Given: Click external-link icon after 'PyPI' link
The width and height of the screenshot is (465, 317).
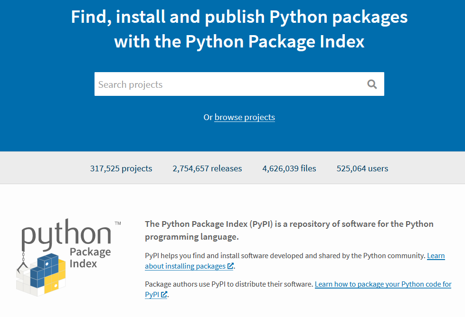Looking at the screenshot, I should 164,295.
